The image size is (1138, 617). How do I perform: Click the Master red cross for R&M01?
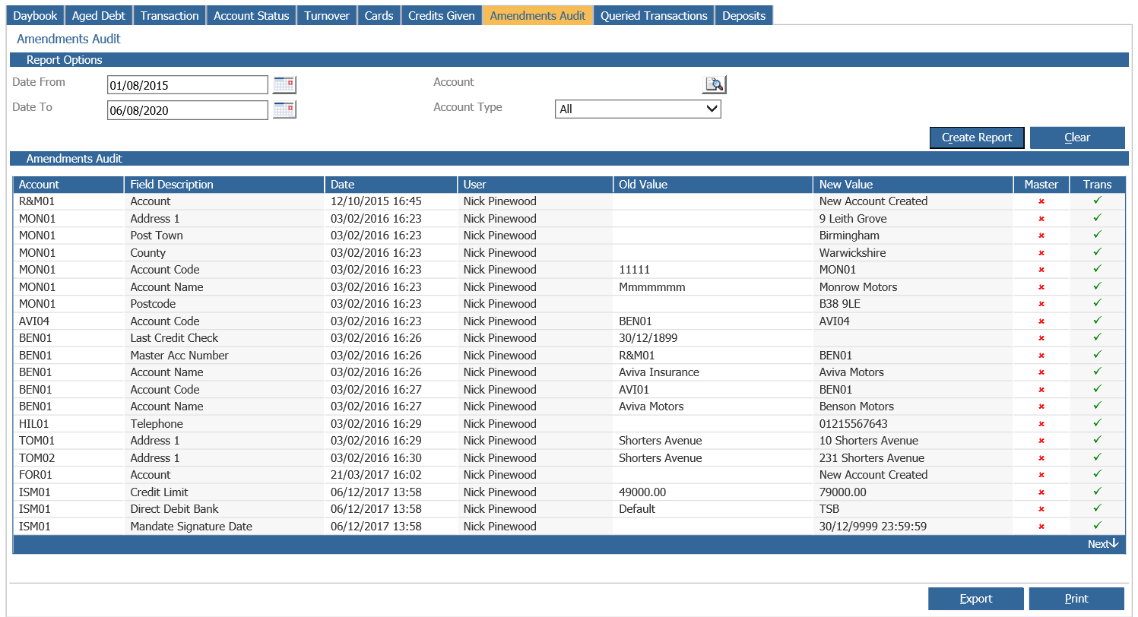[x=1041, y=201]
